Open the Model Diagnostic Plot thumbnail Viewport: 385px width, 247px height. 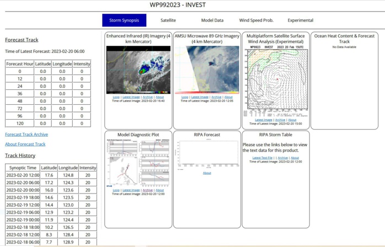(138, 163)
